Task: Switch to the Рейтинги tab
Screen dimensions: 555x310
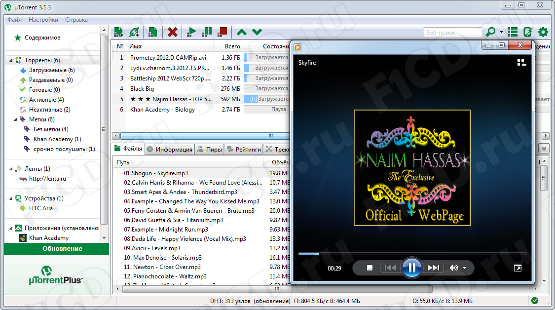Action: pyautogui.click(x=244, y=150)
